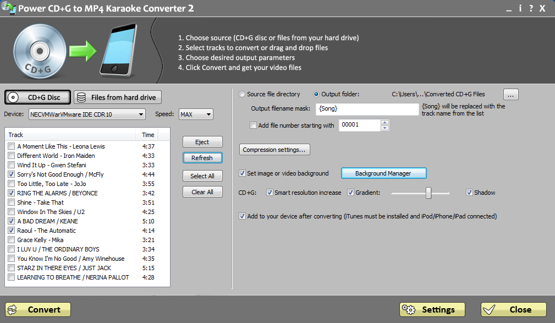This screenshot has height=323, width=555.
Task: Clear All track selections
Action: (x=202, y=192)
